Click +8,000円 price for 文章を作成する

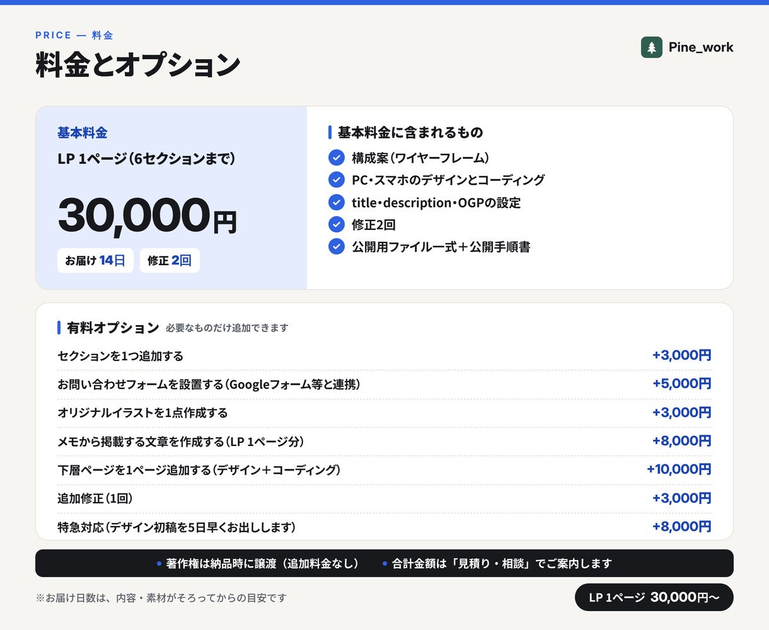click(x=682, y=441)
